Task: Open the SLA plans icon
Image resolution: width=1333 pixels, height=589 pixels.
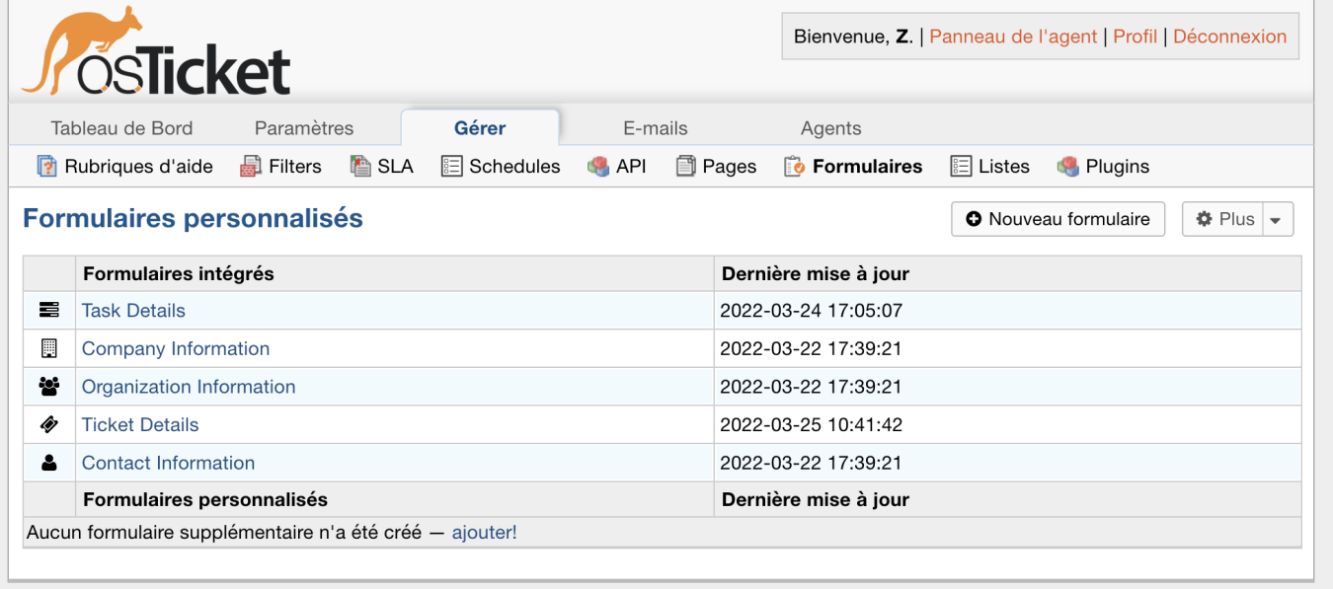Action: point(360,167)
